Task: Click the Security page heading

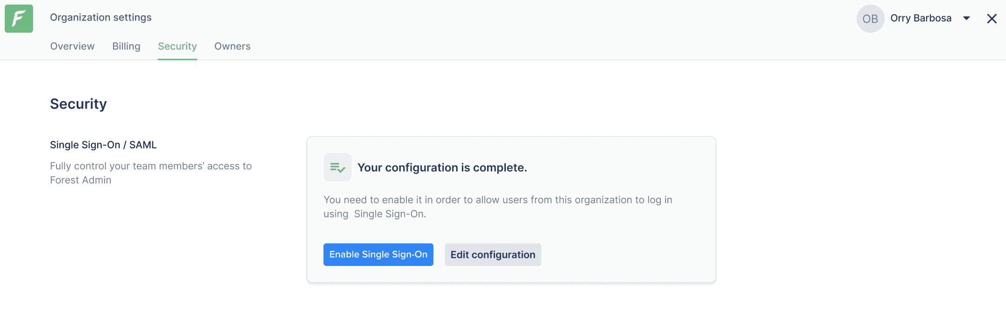Action: 78,104
